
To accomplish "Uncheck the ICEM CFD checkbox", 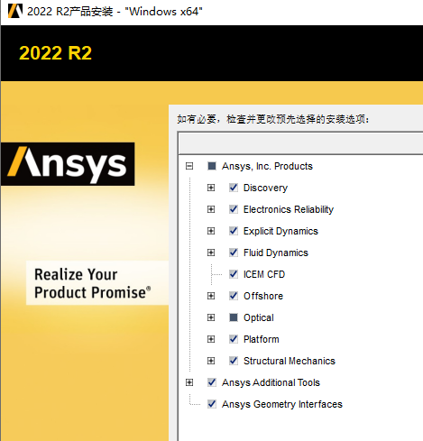I will (234, 274).
